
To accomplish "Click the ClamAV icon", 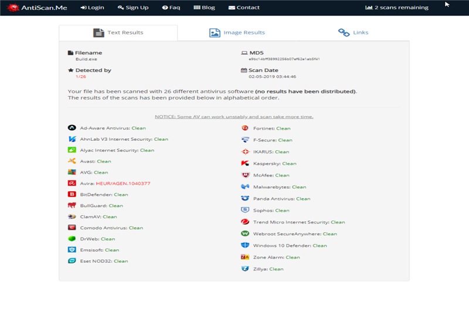I will click(x=72, y=216).
